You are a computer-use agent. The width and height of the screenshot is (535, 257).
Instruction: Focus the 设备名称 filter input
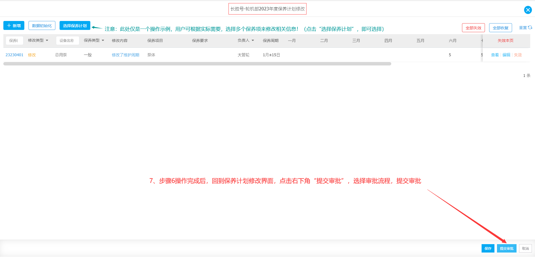pos(68,41)
